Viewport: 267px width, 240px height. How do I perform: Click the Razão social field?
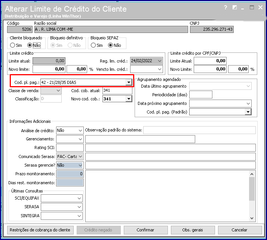click(x=111, y=29)
